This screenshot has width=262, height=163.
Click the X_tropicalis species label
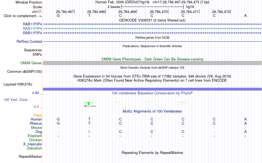33,144
